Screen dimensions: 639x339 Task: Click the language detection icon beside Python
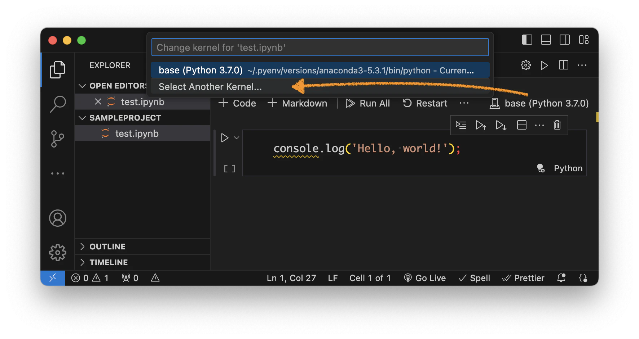point(541,168)
